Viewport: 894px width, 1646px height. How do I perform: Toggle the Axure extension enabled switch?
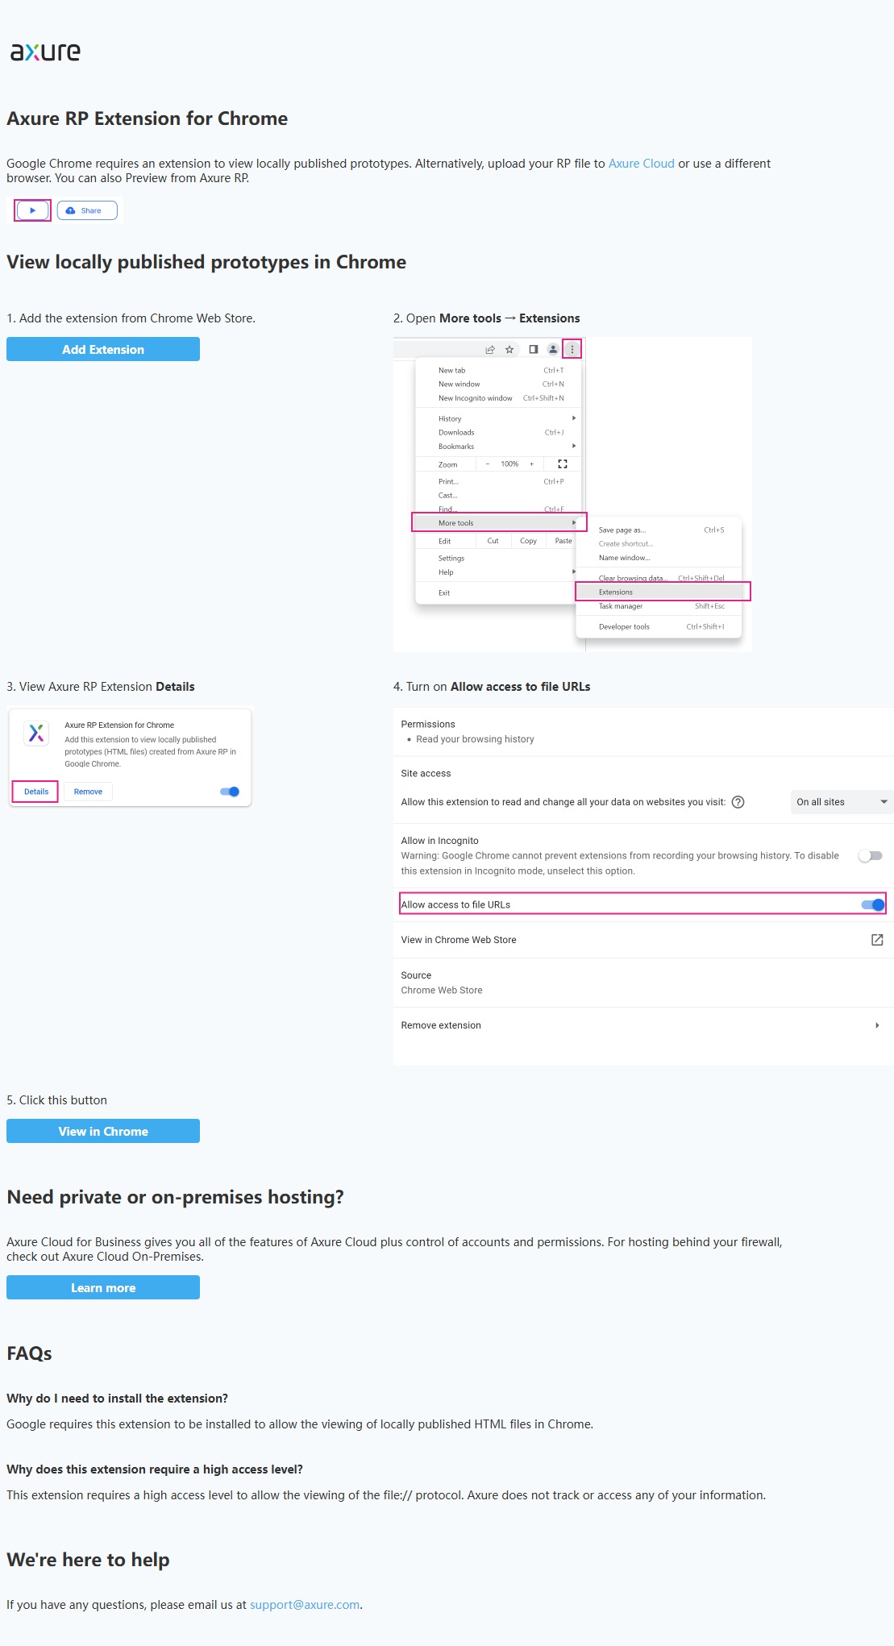[230, 792]
